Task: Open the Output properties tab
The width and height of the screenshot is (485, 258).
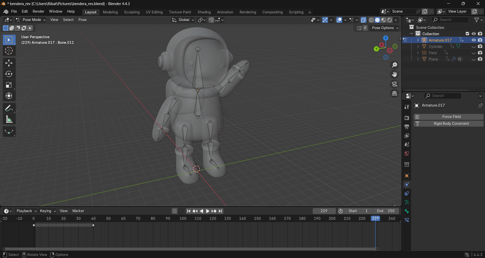Action: [x=407, y=127]
